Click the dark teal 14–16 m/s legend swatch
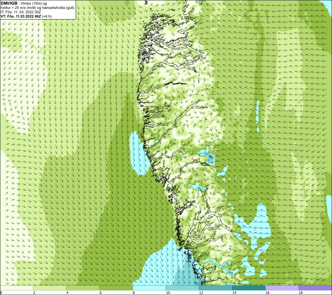 tap(249, 288)
